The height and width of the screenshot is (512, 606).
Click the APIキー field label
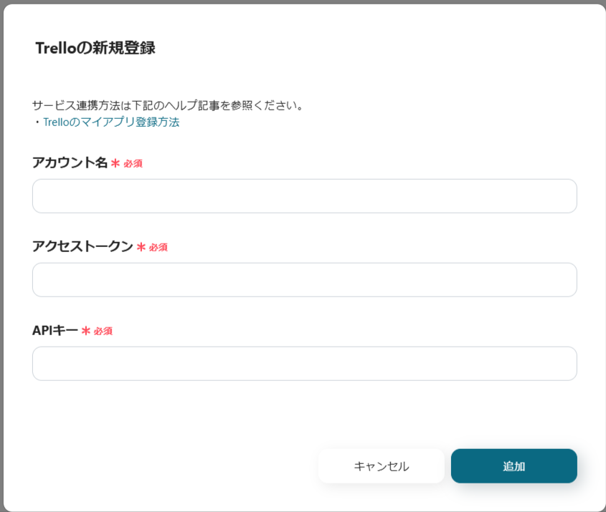55,330
